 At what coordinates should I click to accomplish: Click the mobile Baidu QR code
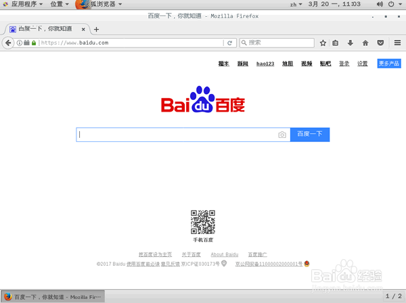[203, 222]
